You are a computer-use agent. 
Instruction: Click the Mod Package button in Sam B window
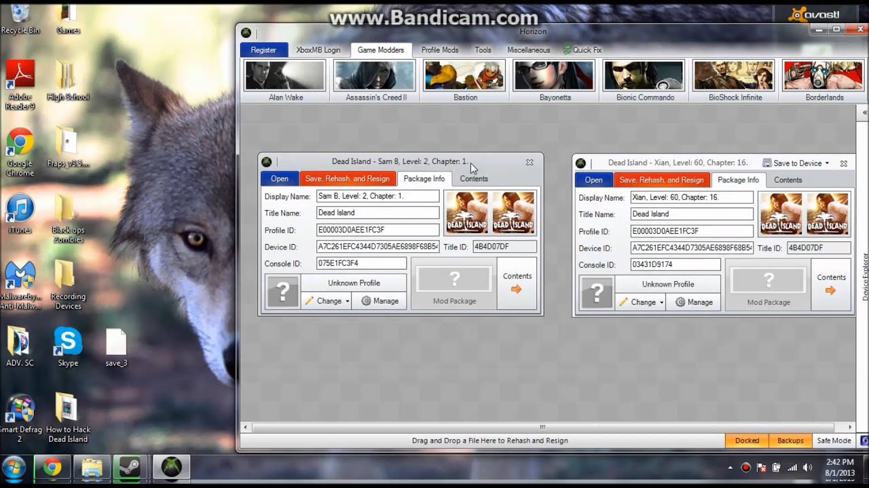coord(454,283)
